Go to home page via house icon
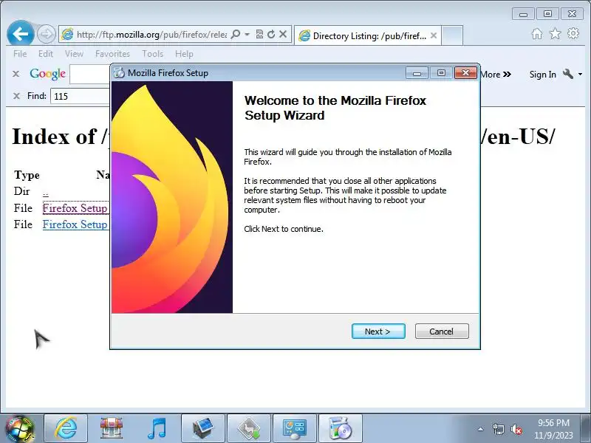Screen dimensions: 591x443 [x=537, y=34]
